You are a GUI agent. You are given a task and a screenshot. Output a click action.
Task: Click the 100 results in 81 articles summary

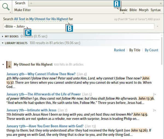[x=55, y=43]
